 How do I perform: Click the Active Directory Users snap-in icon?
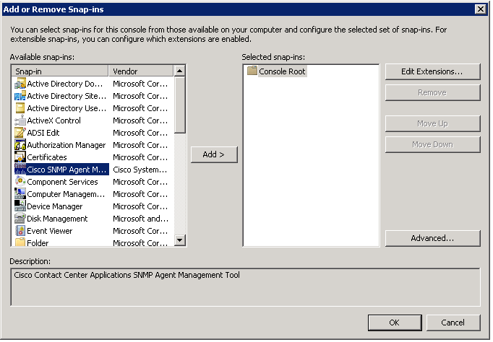[x=20, y=108]
